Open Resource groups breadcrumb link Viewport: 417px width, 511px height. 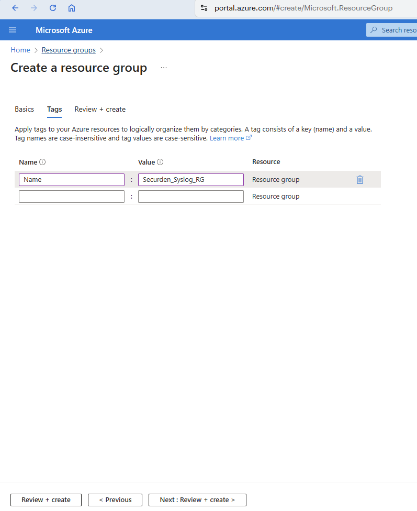tap(69, 50)
